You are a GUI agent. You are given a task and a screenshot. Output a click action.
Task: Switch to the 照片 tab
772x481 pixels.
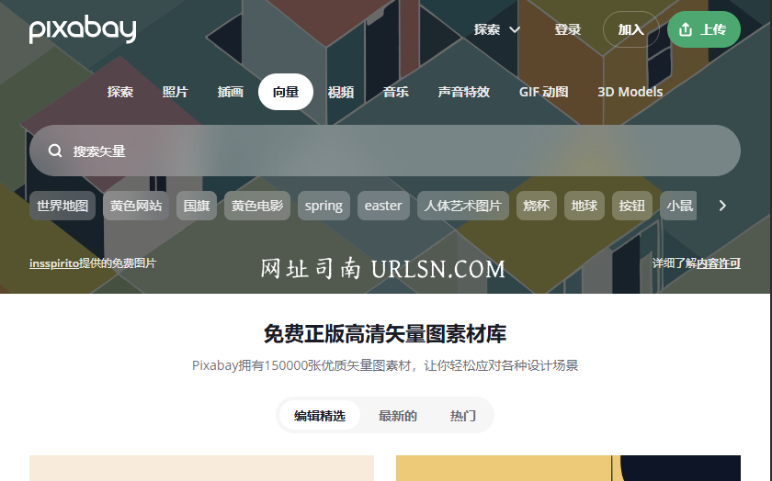175,92
